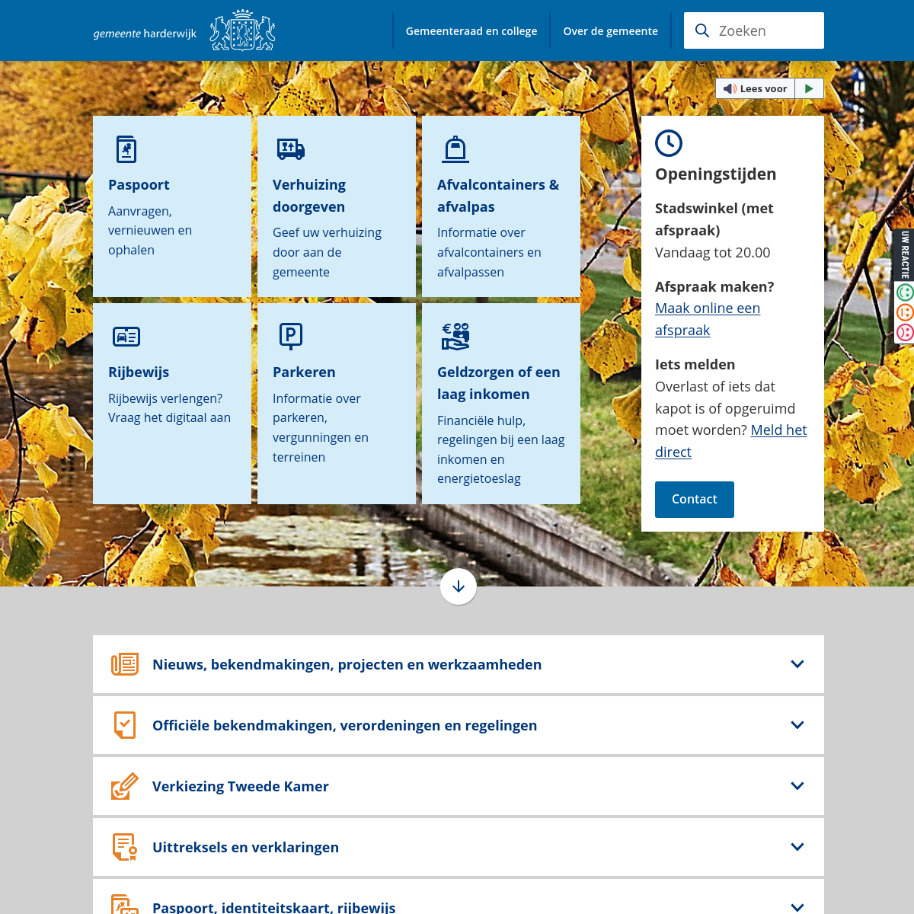This screenshot has width=914, height=914.
Task: Open Gemeenteraad en college menu
Action: tap(471, 31)
